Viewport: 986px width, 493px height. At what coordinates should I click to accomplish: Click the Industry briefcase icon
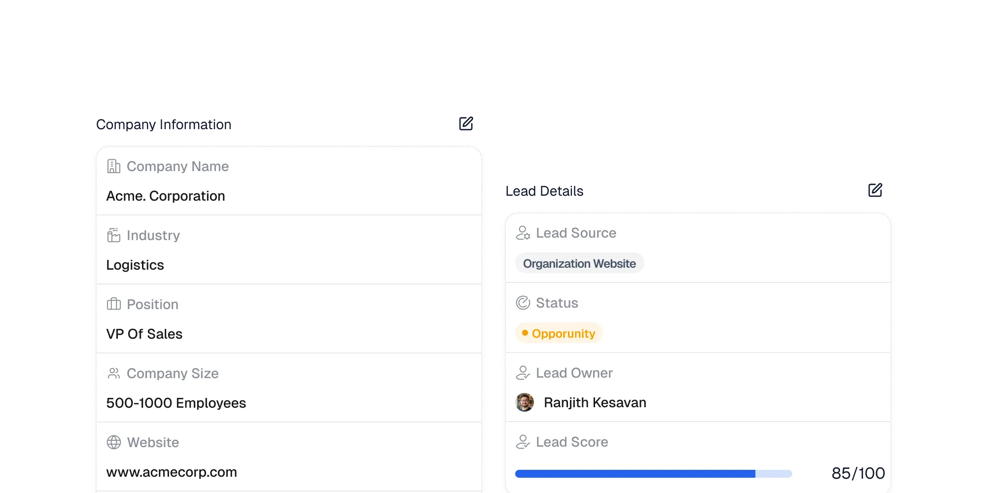click(114, 235)
